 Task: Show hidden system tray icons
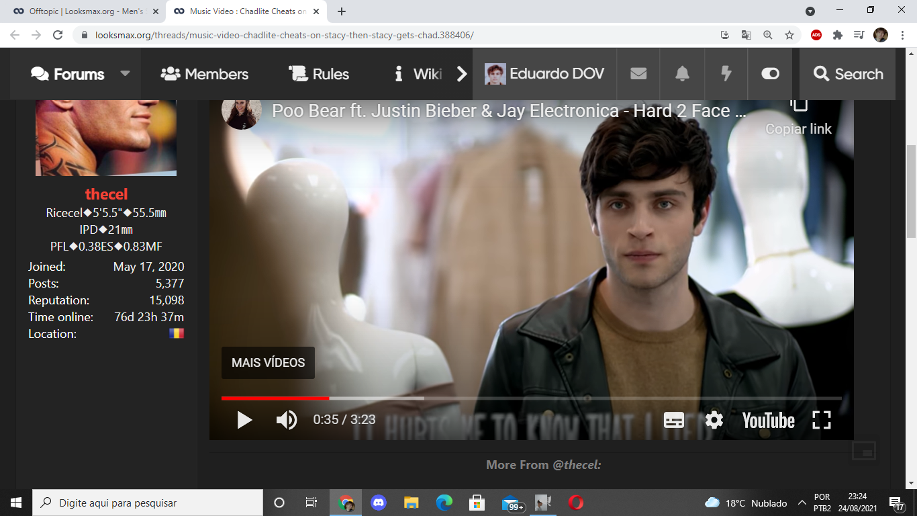802,503
